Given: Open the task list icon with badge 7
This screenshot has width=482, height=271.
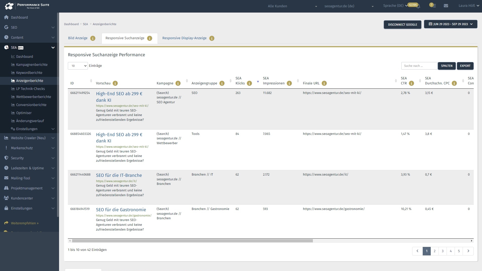Looking at the screenshot, I should click(x=433, y=5).
